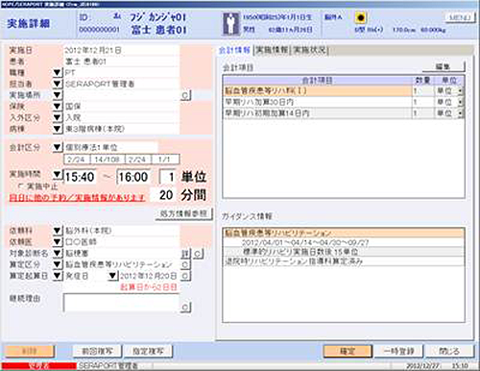Screen dimensions: 480x371
Task: Select the 脳血管疾患等リハ料 accounting row
Action: 344,91
